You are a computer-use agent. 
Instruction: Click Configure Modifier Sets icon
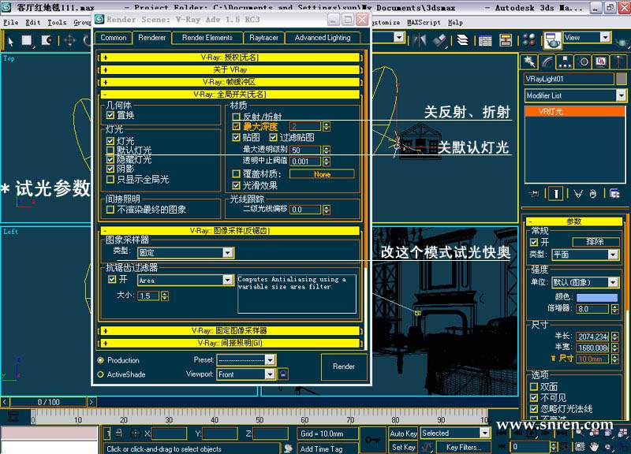pyautogui.click(x=614, y=194)
